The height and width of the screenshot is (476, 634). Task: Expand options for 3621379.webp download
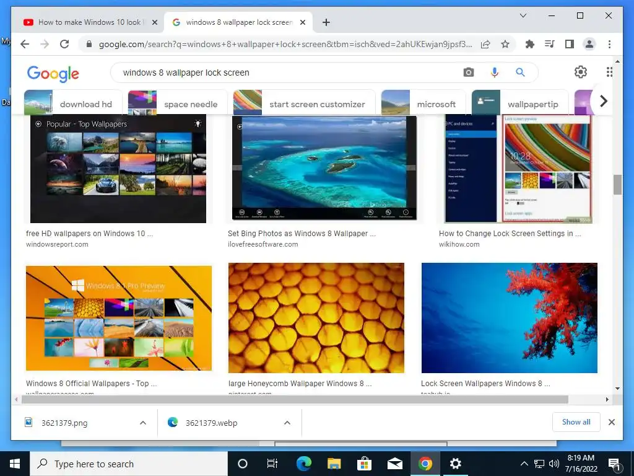(287, 423)
